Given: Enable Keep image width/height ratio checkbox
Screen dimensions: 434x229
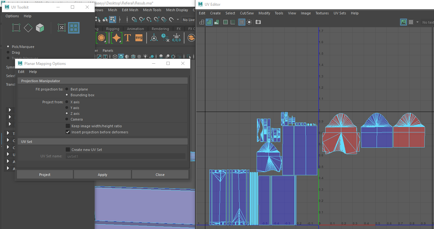Looking at the screenshot, I should (x=68, y=126).
